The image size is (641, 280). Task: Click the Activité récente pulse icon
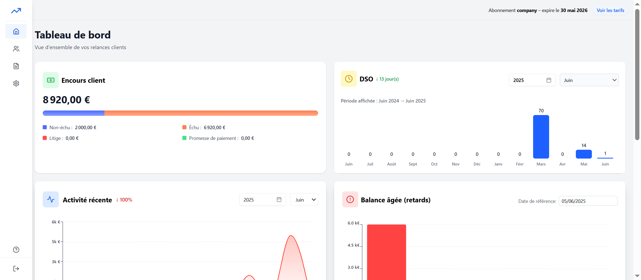(51, 199)
